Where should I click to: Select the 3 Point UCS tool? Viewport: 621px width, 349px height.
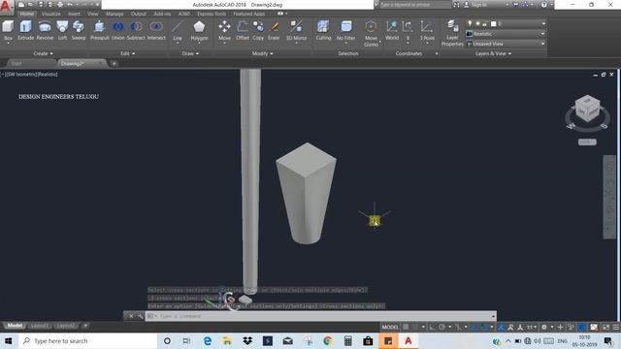427,31
